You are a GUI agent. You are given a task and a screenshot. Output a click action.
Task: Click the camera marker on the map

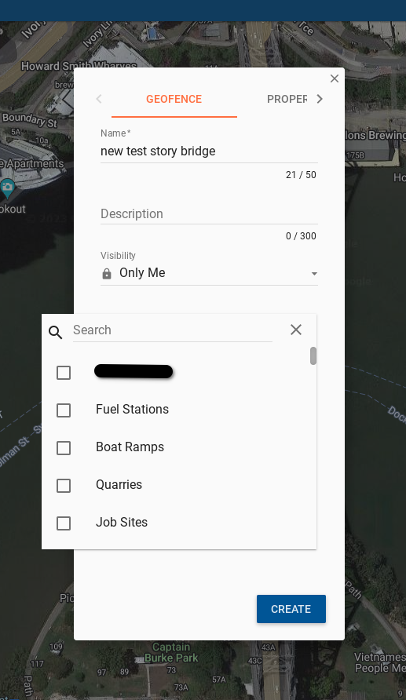pos(7,188)
